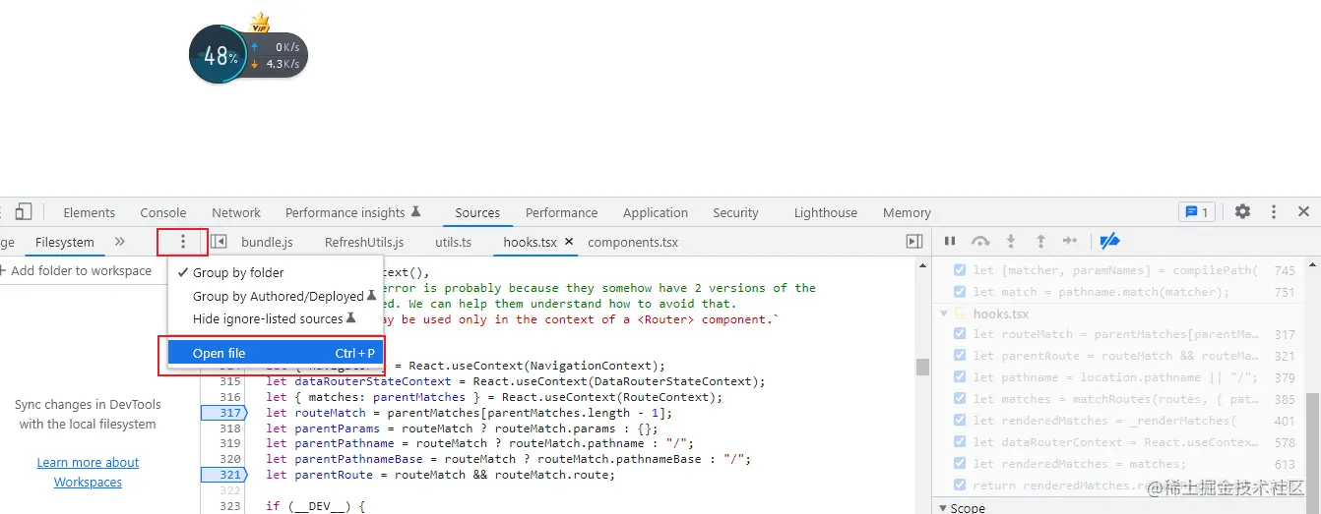
Task: Open the utils.ts file tab
Action: coord(454,242)
